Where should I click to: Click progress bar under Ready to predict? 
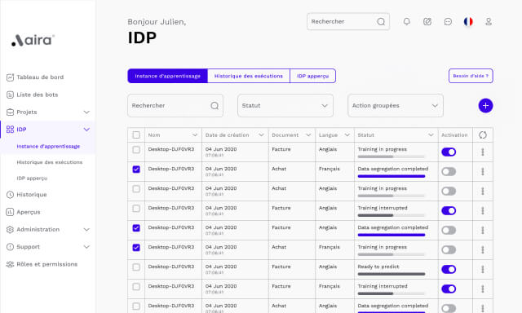pyautogui.click(x=391, y=274)
